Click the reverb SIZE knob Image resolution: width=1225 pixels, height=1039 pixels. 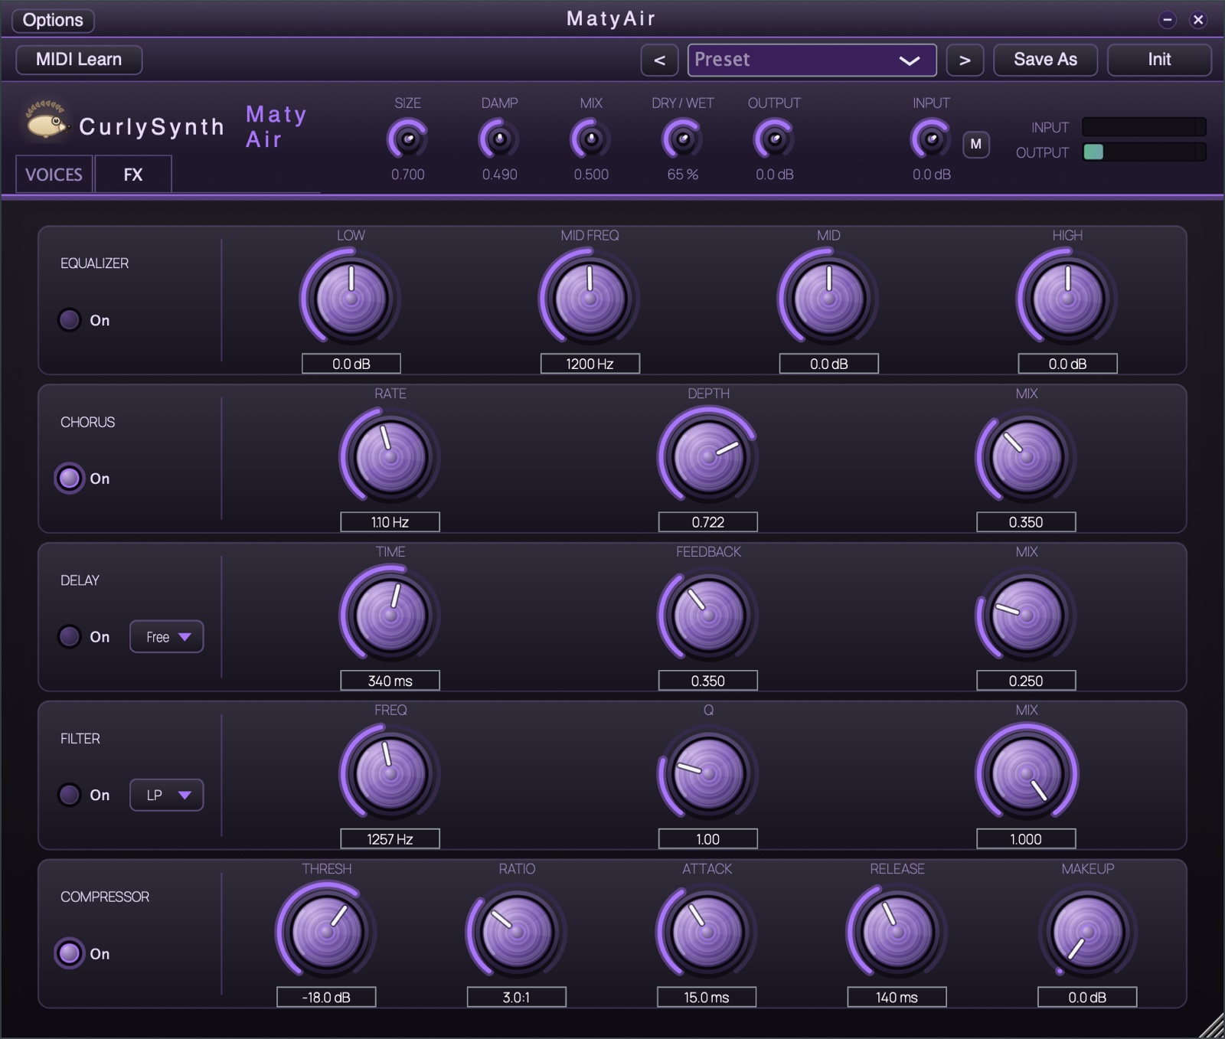(x=408, y=139)
